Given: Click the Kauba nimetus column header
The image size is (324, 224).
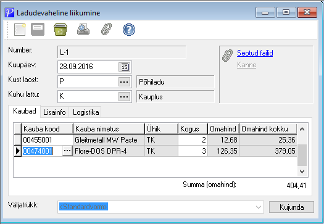Looking at the screenshot, I should pos(109,129).
